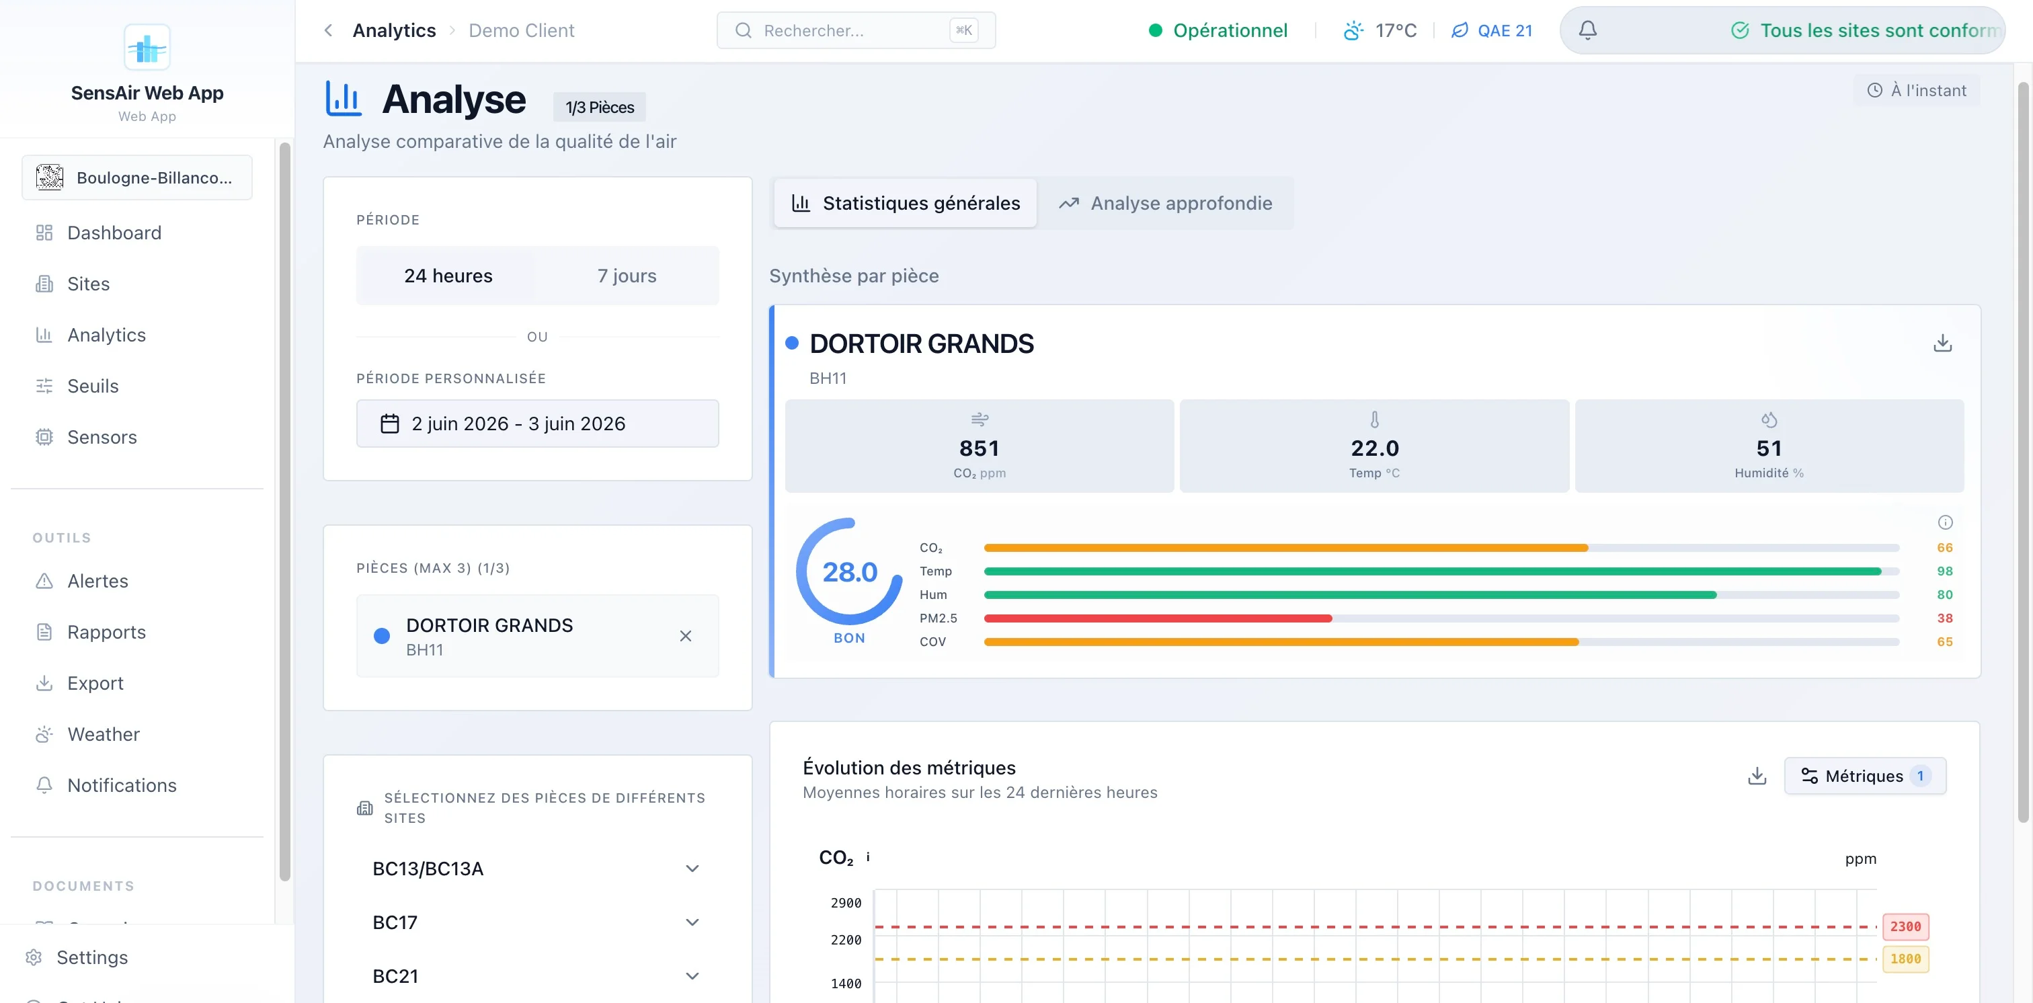Click the CO₂ orange score bar
This screenshot has height=1003, width=2033.
pos(1285,548)
